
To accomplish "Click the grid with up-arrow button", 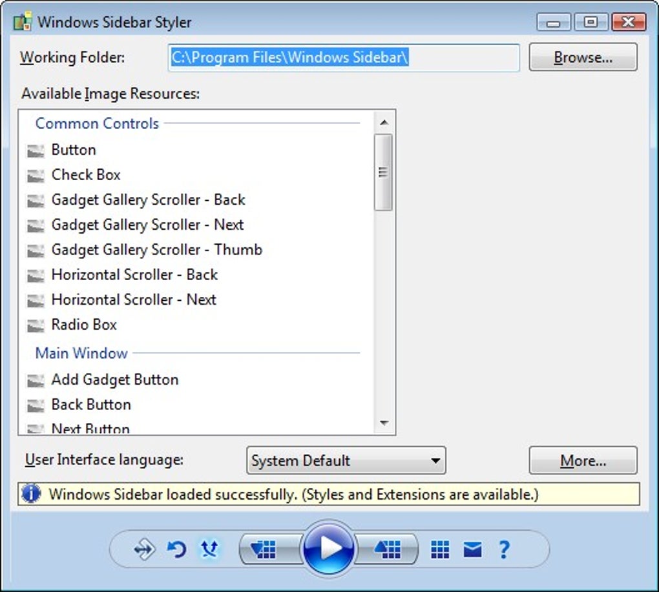I will (386, 549).
